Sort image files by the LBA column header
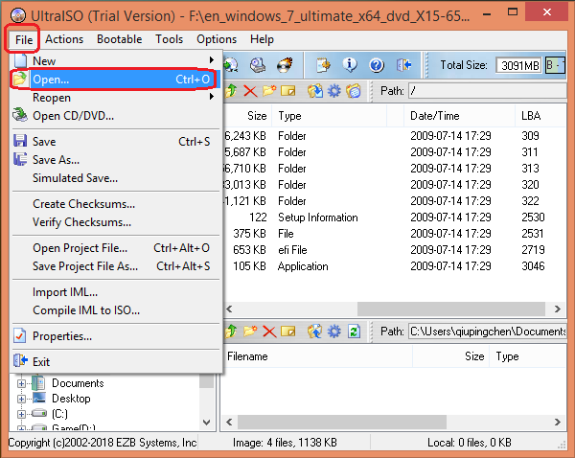 click(540, 116)
